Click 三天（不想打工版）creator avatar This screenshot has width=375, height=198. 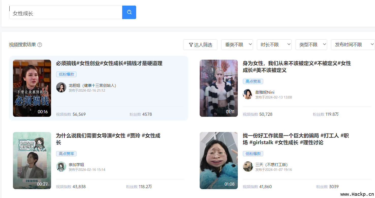248,167
